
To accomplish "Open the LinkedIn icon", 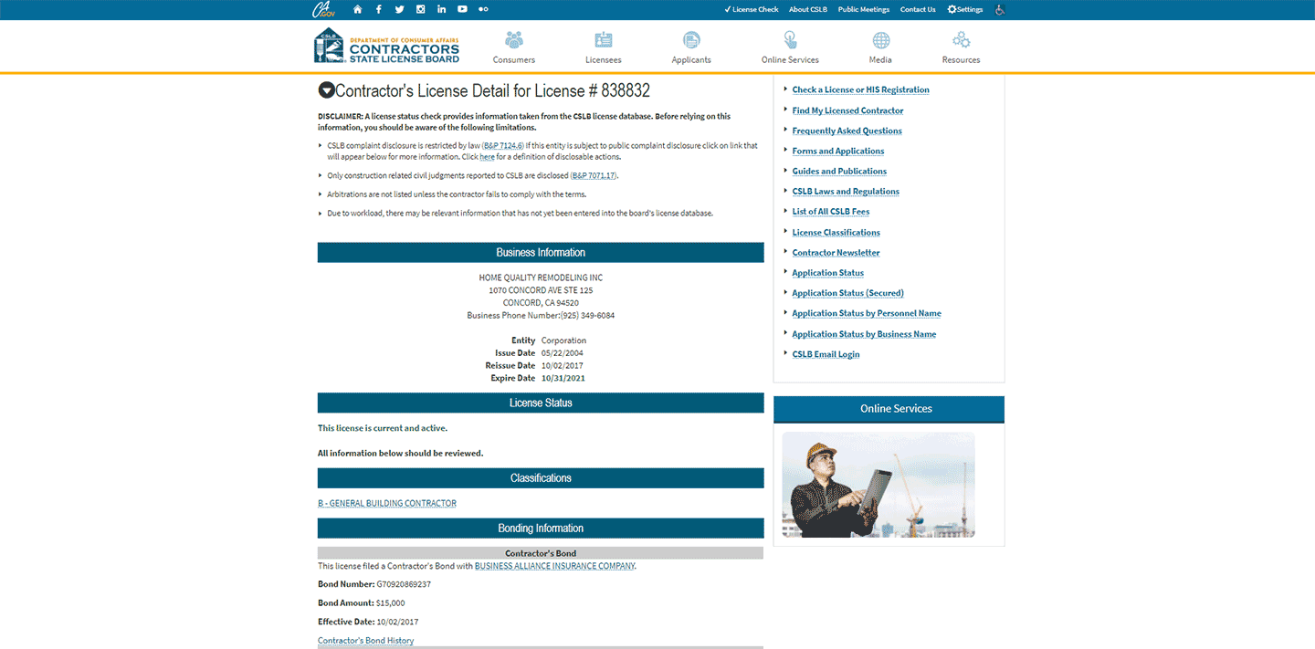I will tap(441, 9).
